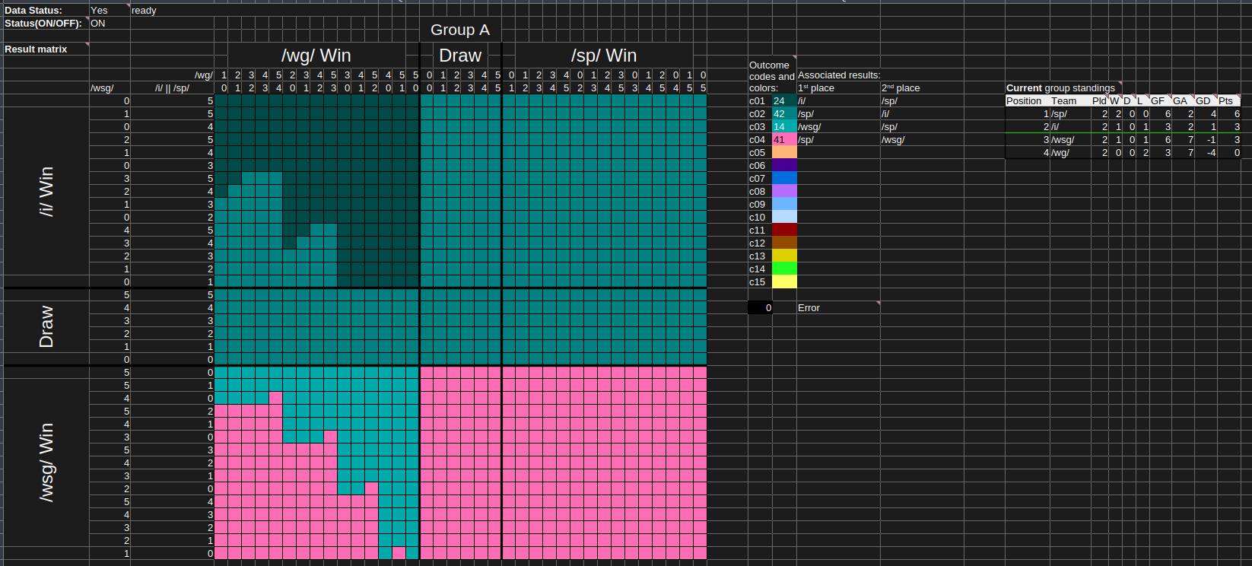Click the '-1' goal difference cell

pos(1211,139)
